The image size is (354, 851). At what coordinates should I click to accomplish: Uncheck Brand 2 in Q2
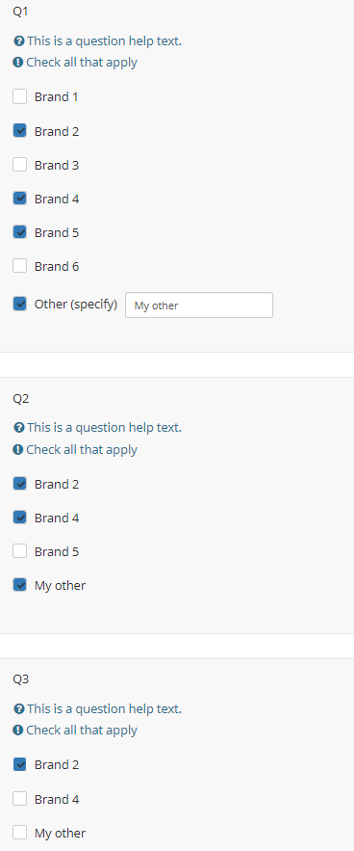click(x=19, y=483)
